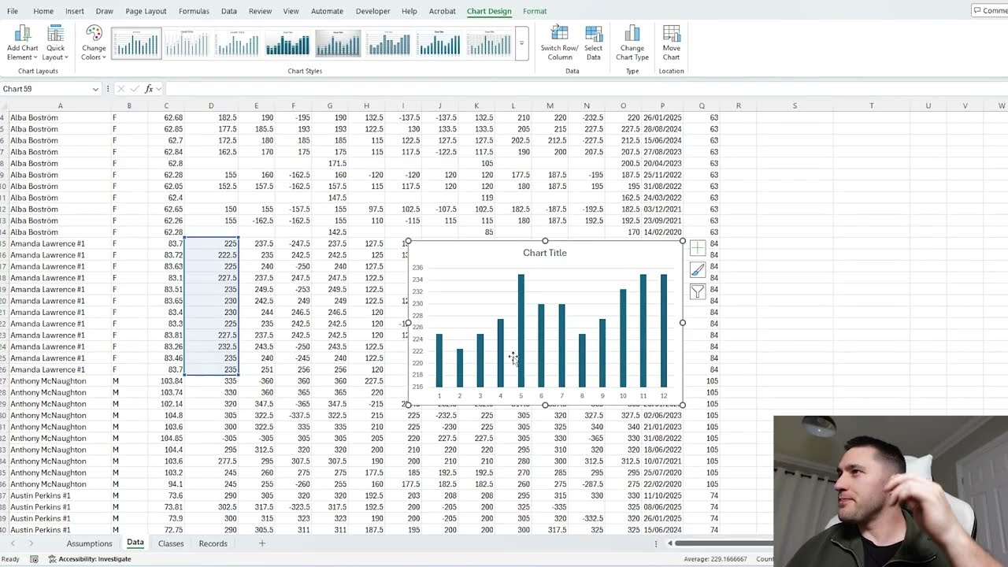
Task: Open the Review tab
Action: pos(260,11)
